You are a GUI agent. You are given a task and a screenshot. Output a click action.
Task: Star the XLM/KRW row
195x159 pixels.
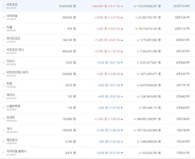tap(4, 107)
